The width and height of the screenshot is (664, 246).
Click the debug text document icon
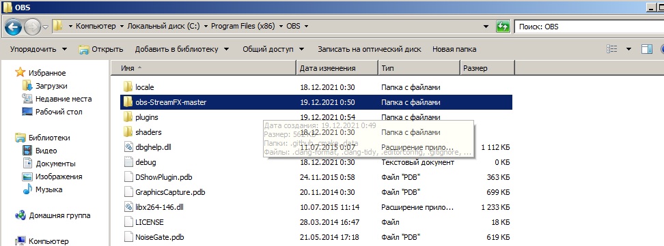(x=128, y=162)
